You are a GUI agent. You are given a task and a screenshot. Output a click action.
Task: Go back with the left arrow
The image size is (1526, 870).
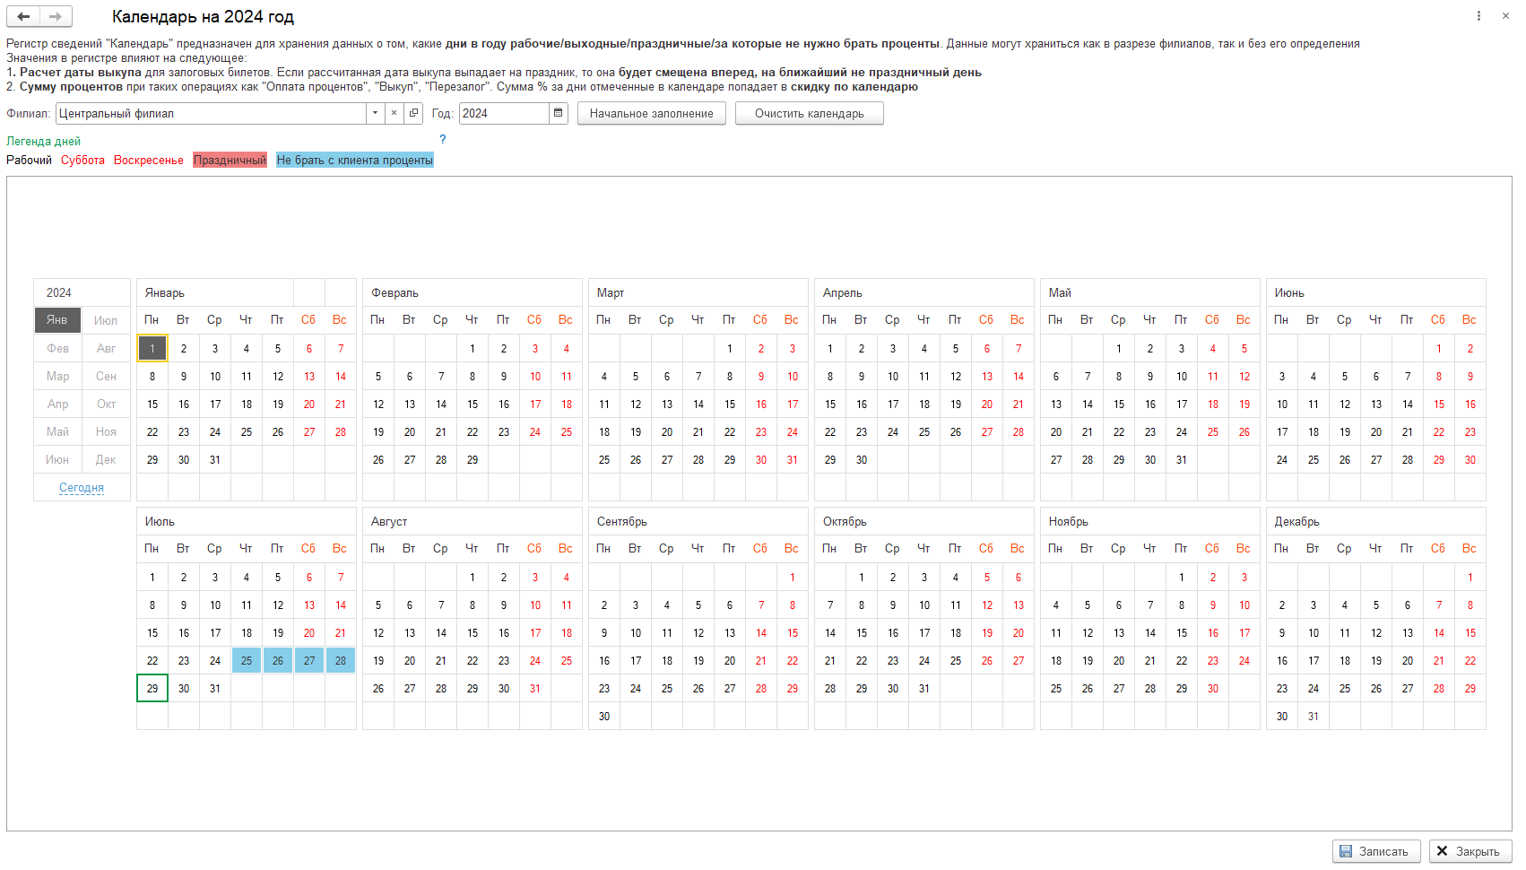point(23,16)
